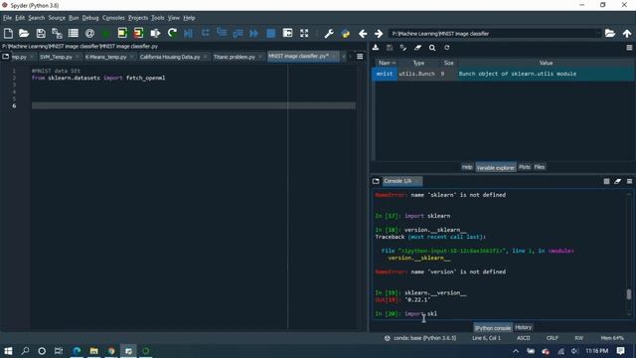Click the @ symbol finder toolbar icon

[89, 33]
